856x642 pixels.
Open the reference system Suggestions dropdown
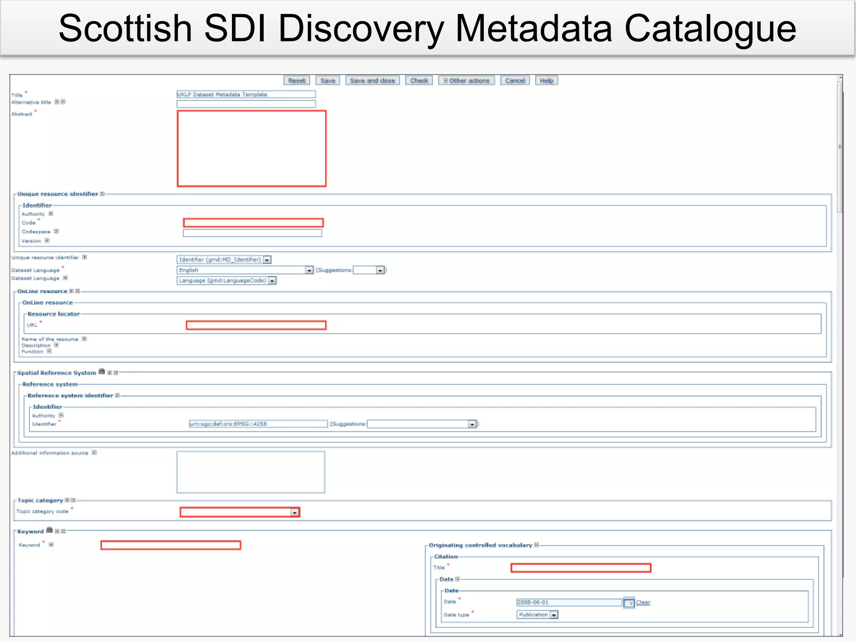[x=422, y=424]
